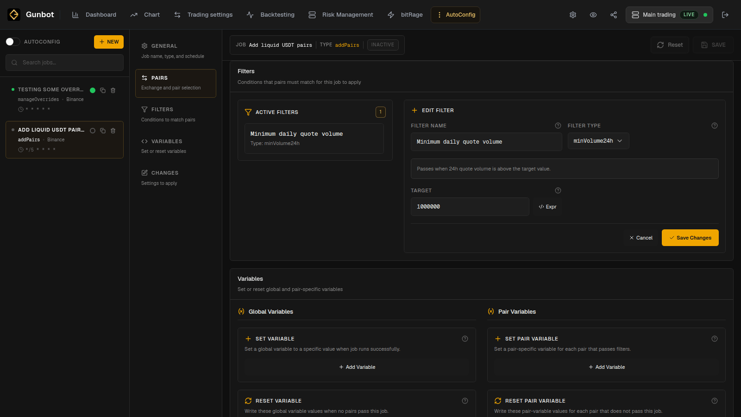Open help for Reset Variable
Screen dimensions: 741x417
[465, 401]
